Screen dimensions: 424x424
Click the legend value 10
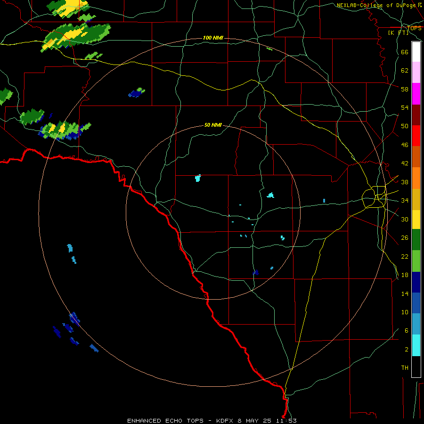click(405, 312)
